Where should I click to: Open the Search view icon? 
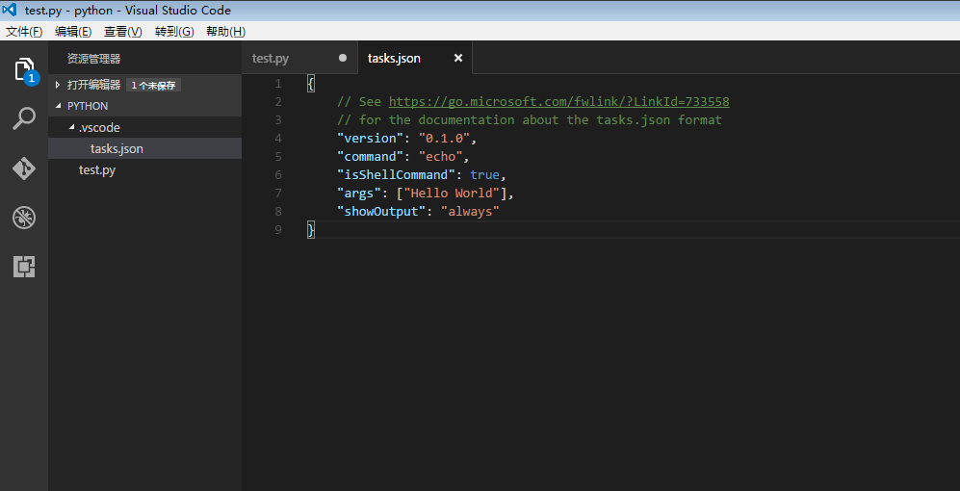click(x=24, y=118)
